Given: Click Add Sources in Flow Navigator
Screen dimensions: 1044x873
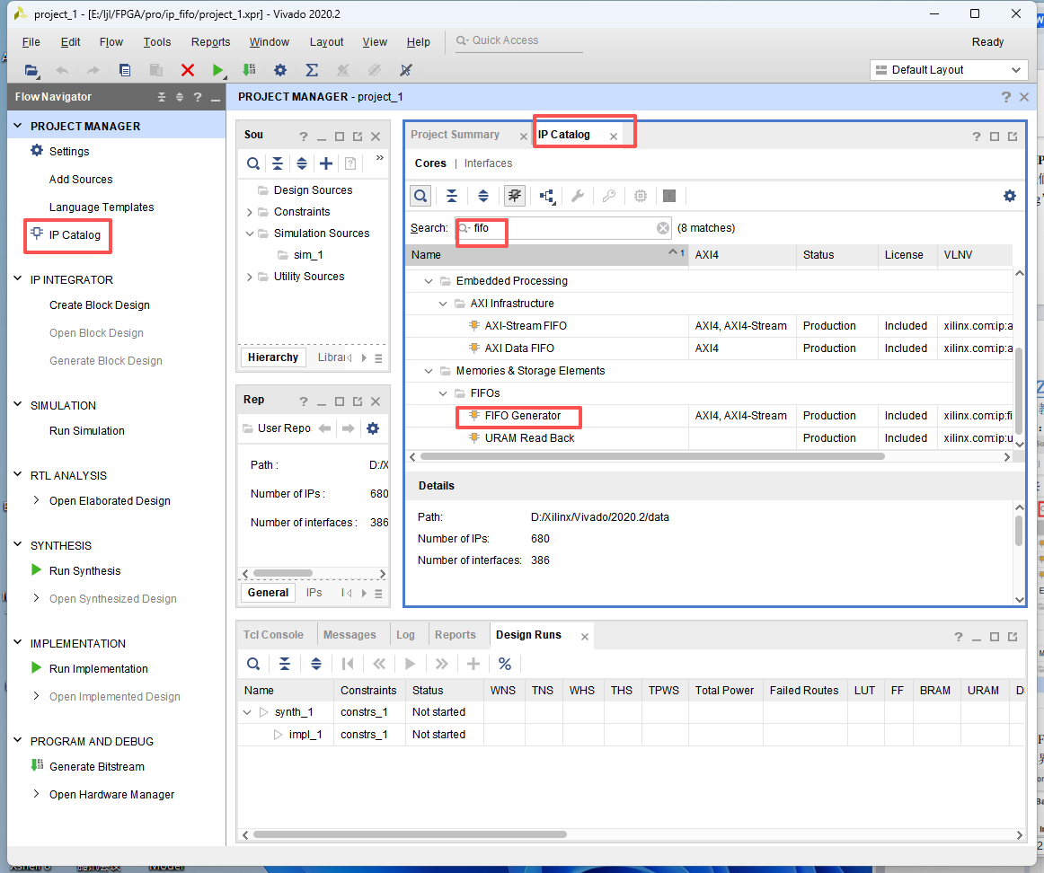Looking at the screenshot, I should pos(81,179).
